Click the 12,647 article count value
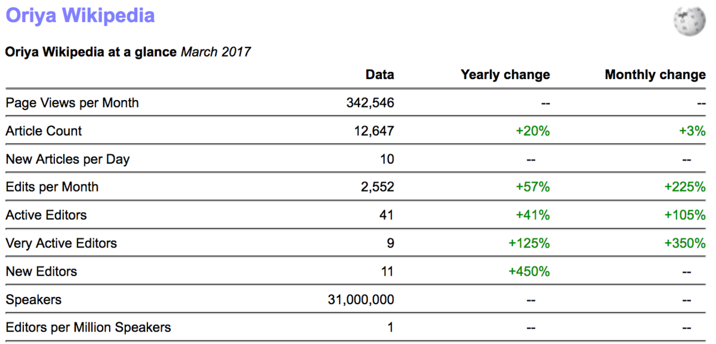Screen dimensions: 716x344 point(374,130)
